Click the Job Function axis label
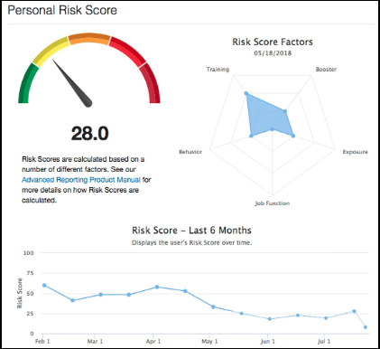The width and height of the screenshot is (380, 349). (273, 203)
